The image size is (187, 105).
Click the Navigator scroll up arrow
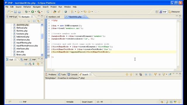coord(42,25)
